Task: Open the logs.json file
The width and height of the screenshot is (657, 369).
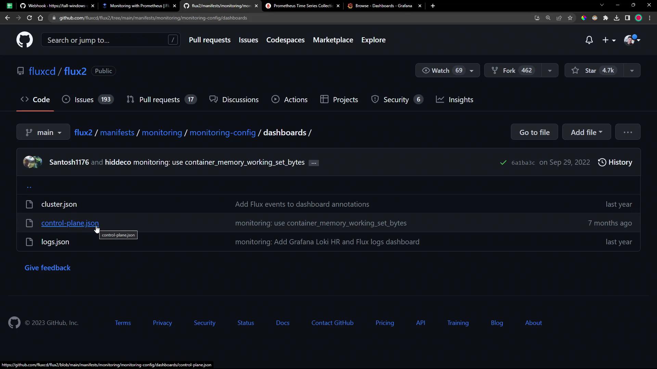Action: coord(55,242)
